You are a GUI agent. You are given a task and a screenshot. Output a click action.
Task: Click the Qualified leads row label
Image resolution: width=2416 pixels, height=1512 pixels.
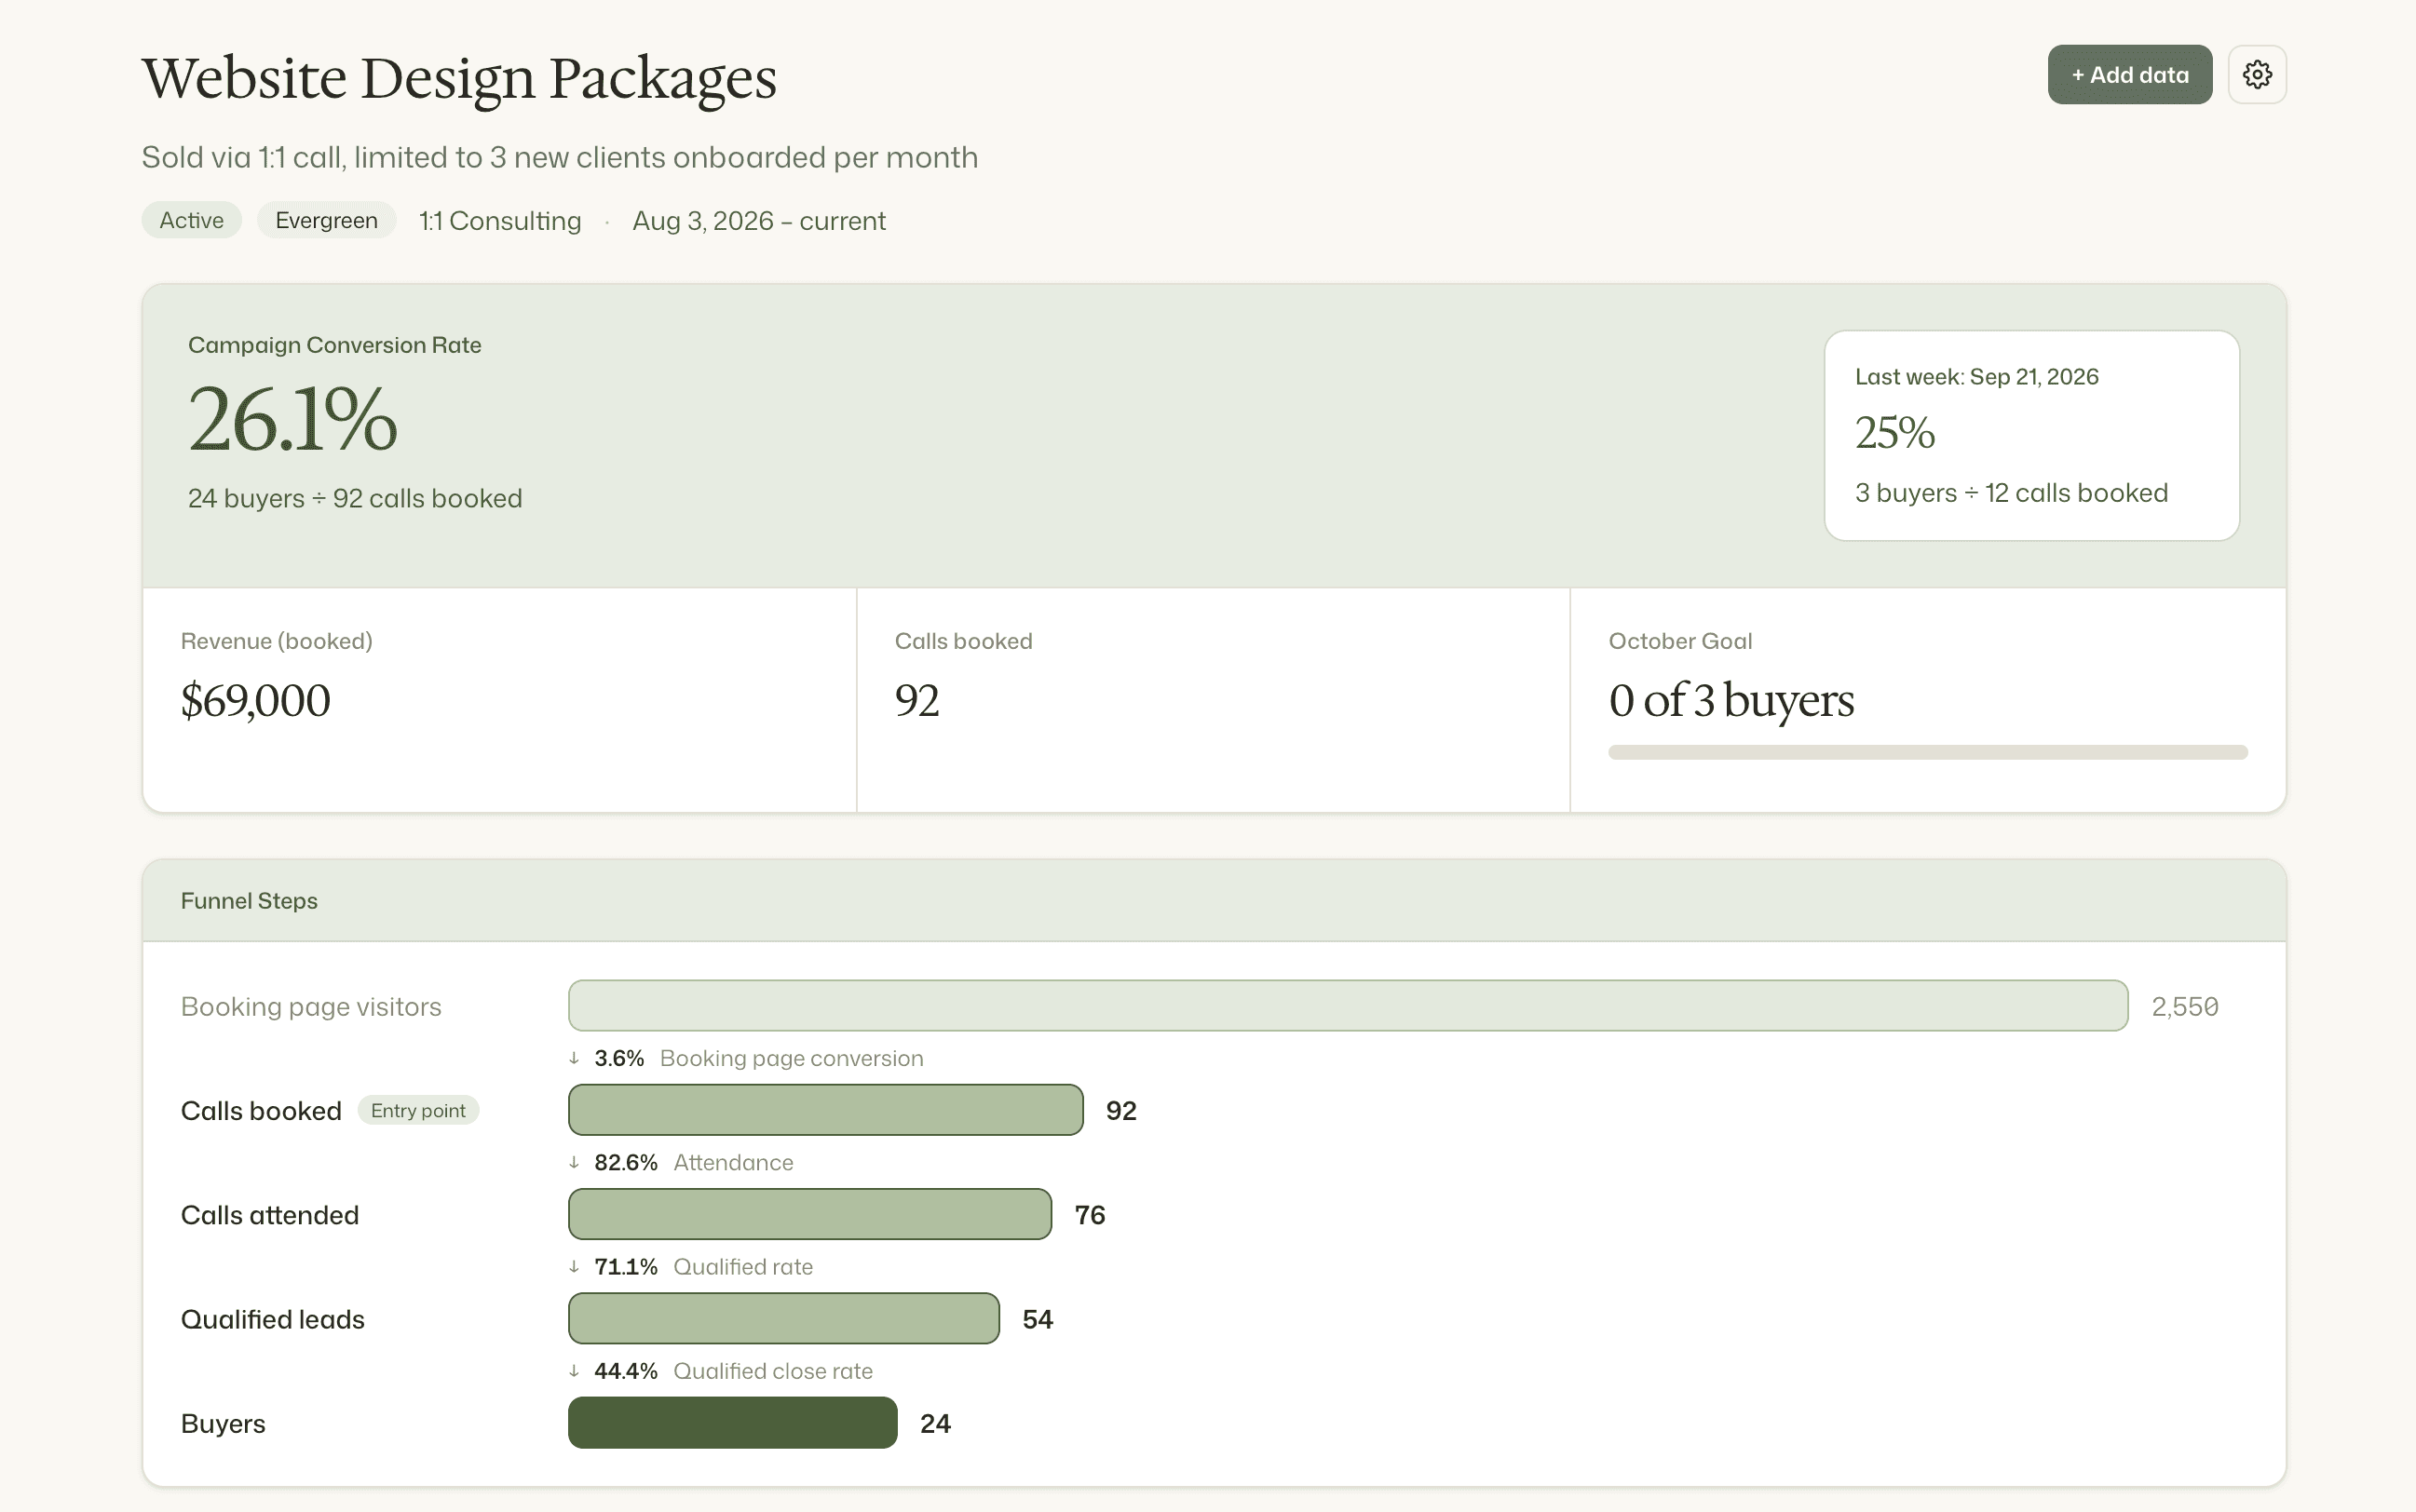272,1319
